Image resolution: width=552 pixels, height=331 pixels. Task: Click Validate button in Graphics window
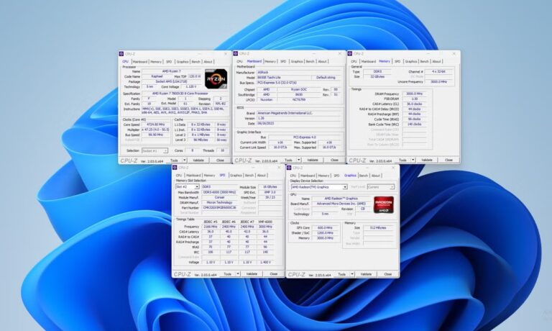pos(366,274)
